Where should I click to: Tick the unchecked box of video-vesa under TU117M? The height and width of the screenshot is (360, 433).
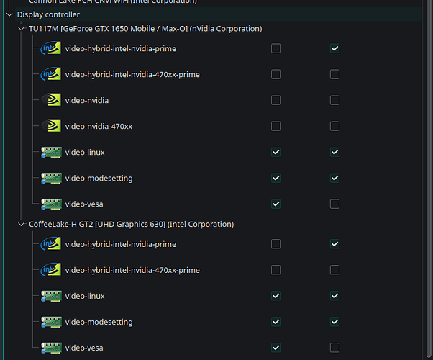[334, 204]
